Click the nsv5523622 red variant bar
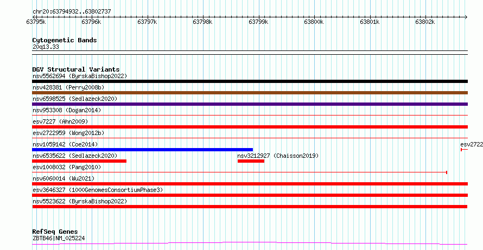The width and height of the screenshot is (483, 250). point(250,207)
